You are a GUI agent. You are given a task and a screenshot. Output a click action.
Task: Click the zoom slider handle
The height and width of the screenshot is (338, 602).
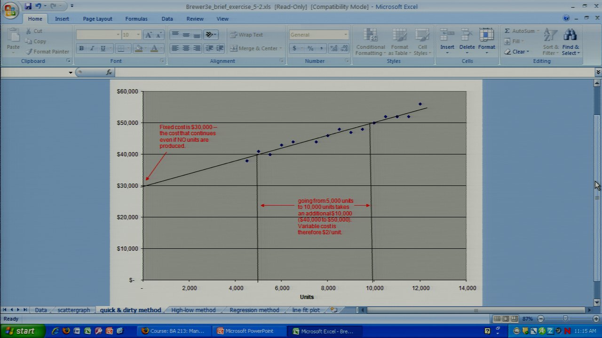tap(565, 319)
